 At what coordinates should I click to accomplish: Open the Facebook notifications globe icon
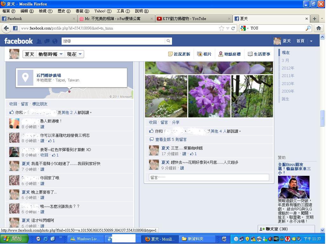click(x=55, y=41)
